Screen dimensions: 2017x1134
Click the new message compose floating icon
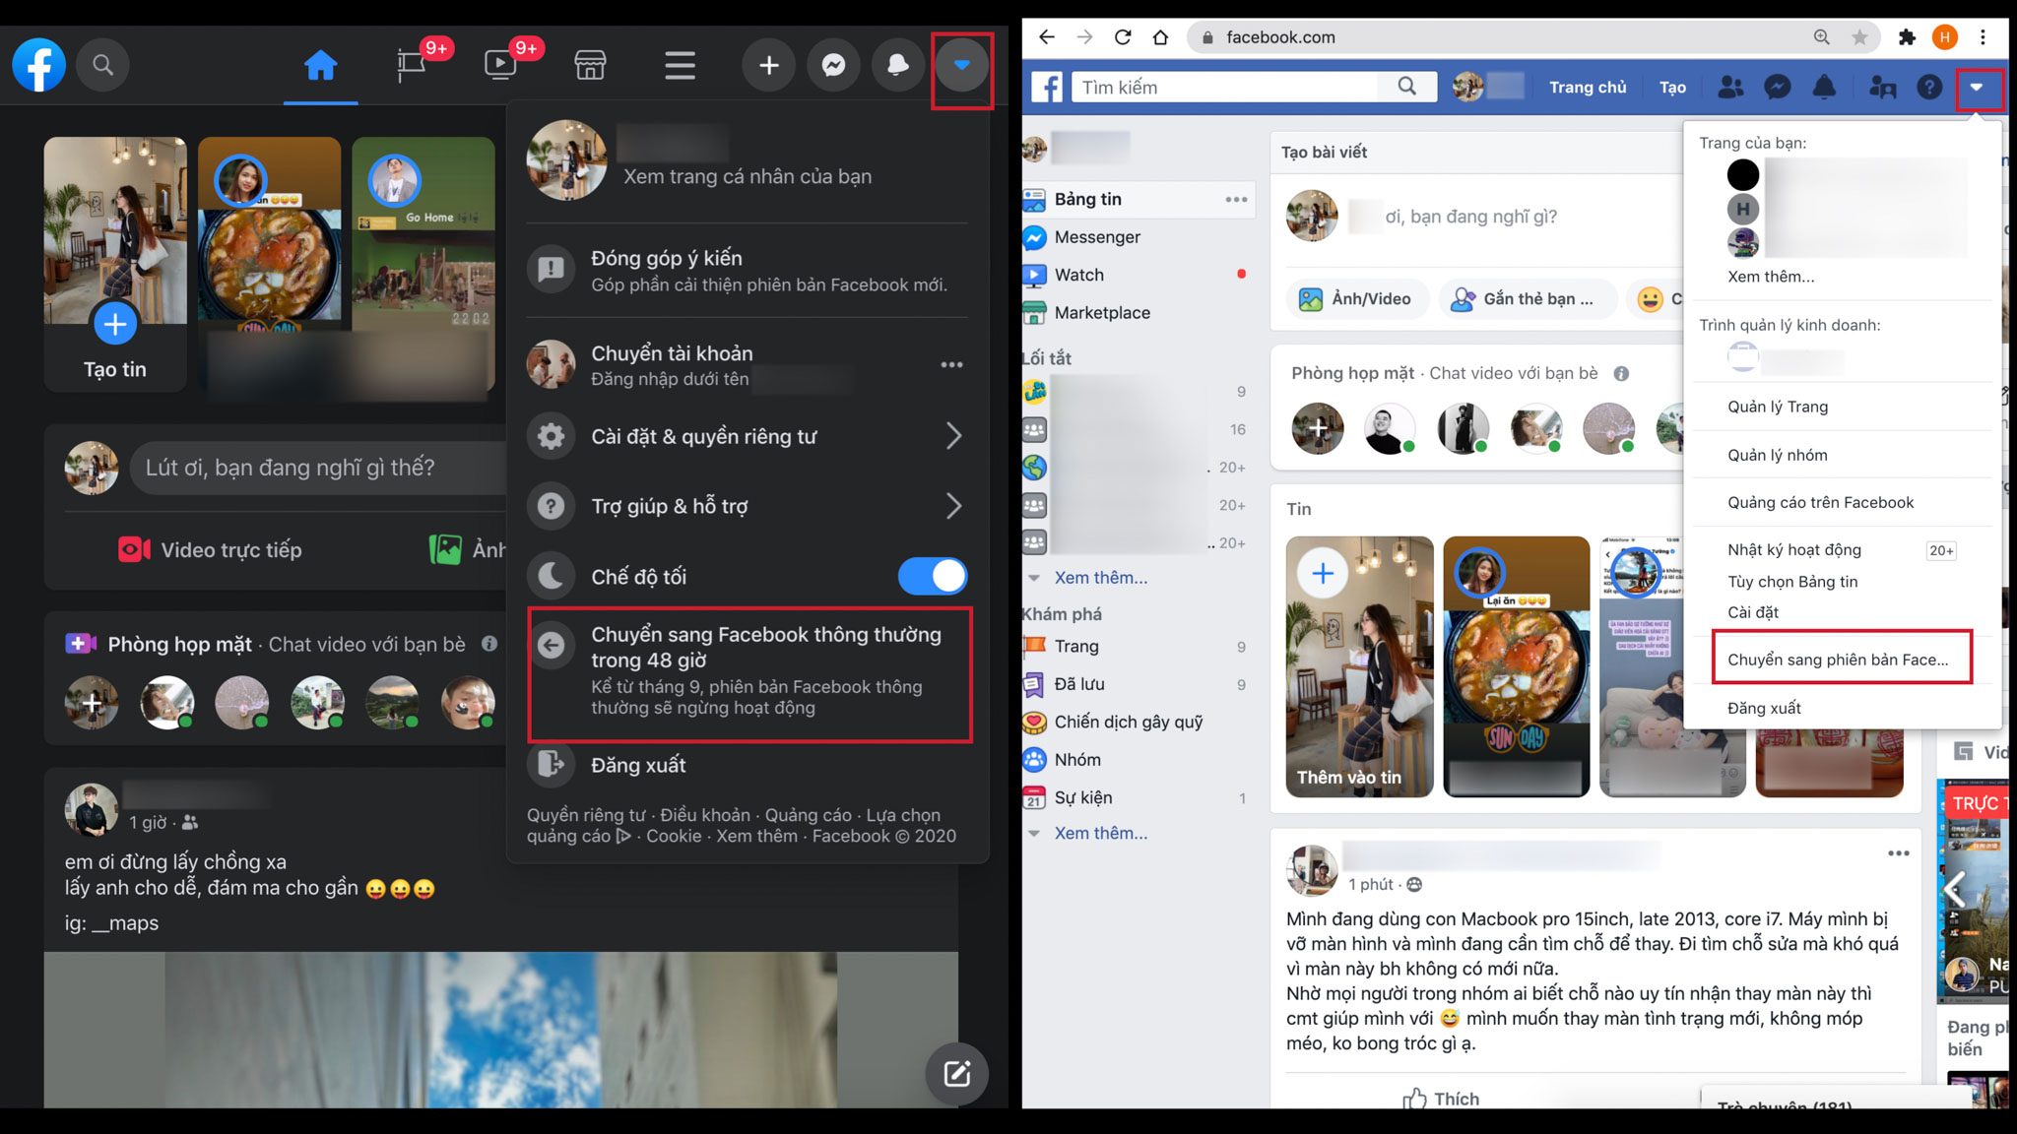[x=956, y=1073]
